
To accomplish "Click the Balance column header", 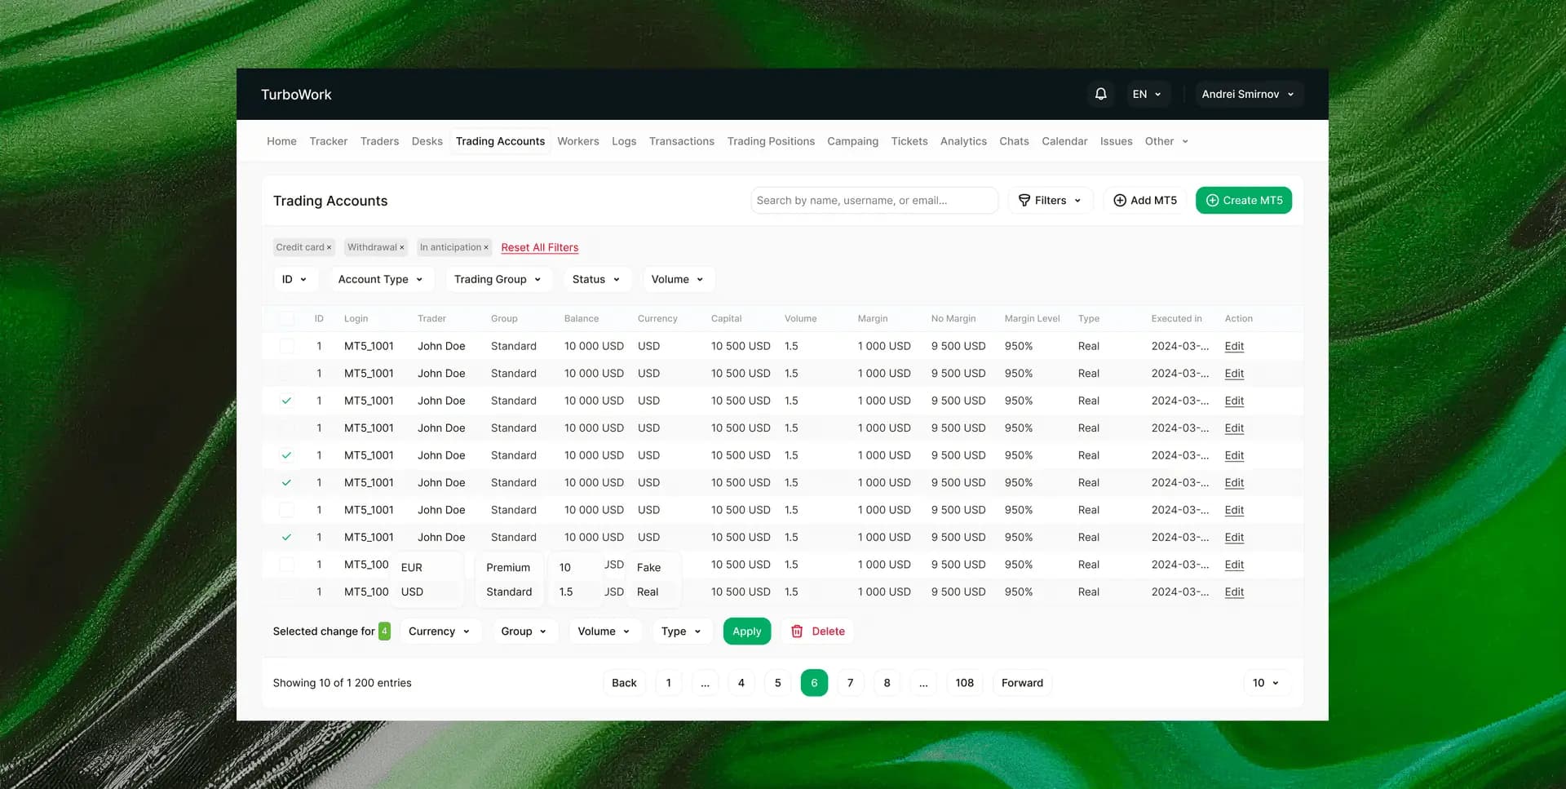I will point(582,318).
